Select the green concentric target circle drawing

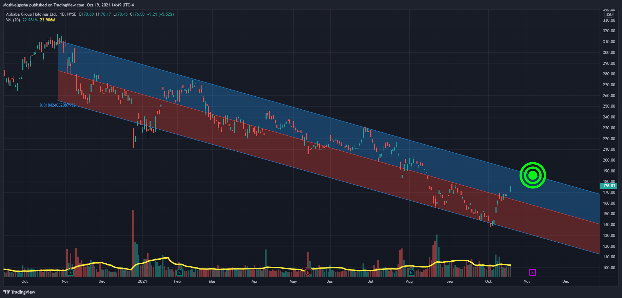pos(533,175)
